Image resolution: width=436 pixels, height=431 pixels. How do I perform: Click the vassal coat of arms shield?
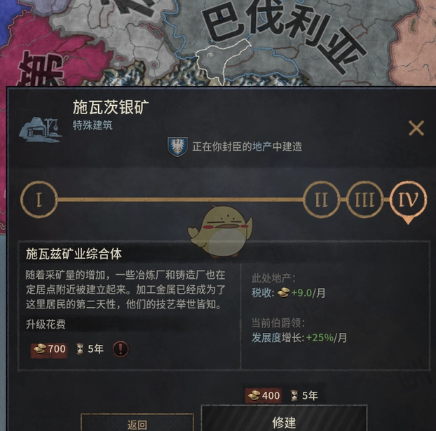tap(177, 146)
